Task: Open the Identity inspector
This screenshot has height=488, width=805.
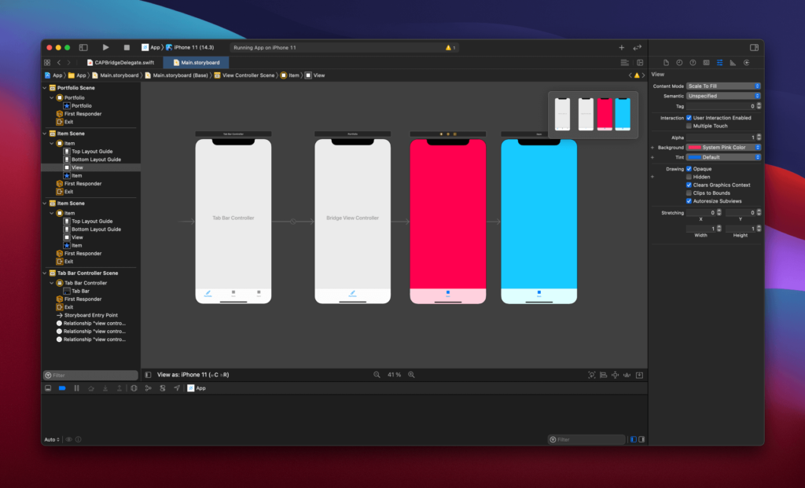Action: (x=706, y=62)
